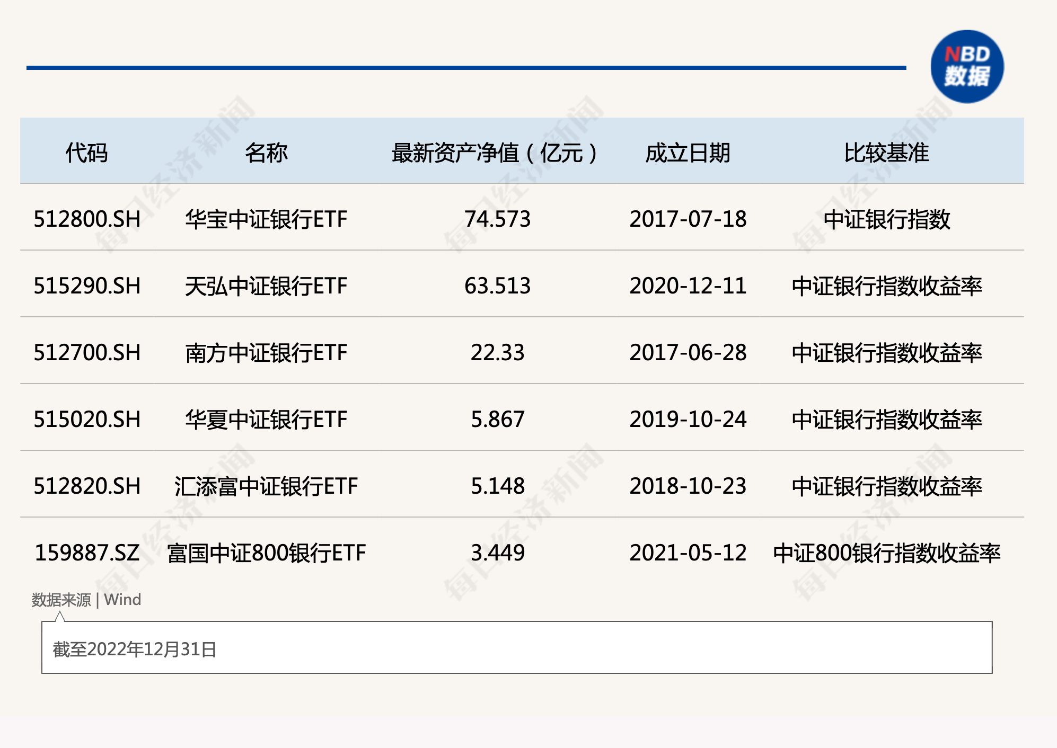1057x748 pixels.
Task: Click the note 截至2022年12月31日
Action: [135, 649]
